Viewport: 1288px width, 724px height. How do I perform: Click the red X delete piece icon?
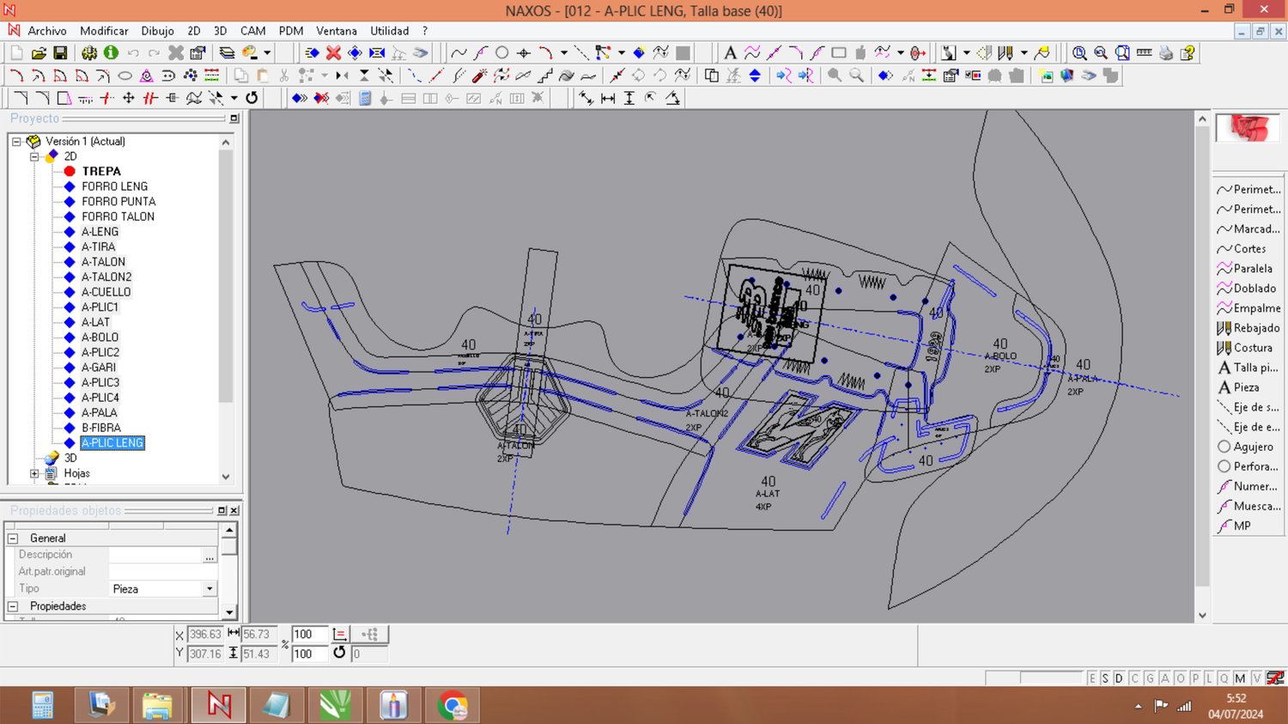pyautogui.click(x=333, y=53)
